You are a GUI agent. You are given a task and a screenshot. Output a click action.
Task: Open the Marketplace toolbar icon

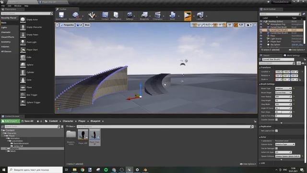point(116,16)
